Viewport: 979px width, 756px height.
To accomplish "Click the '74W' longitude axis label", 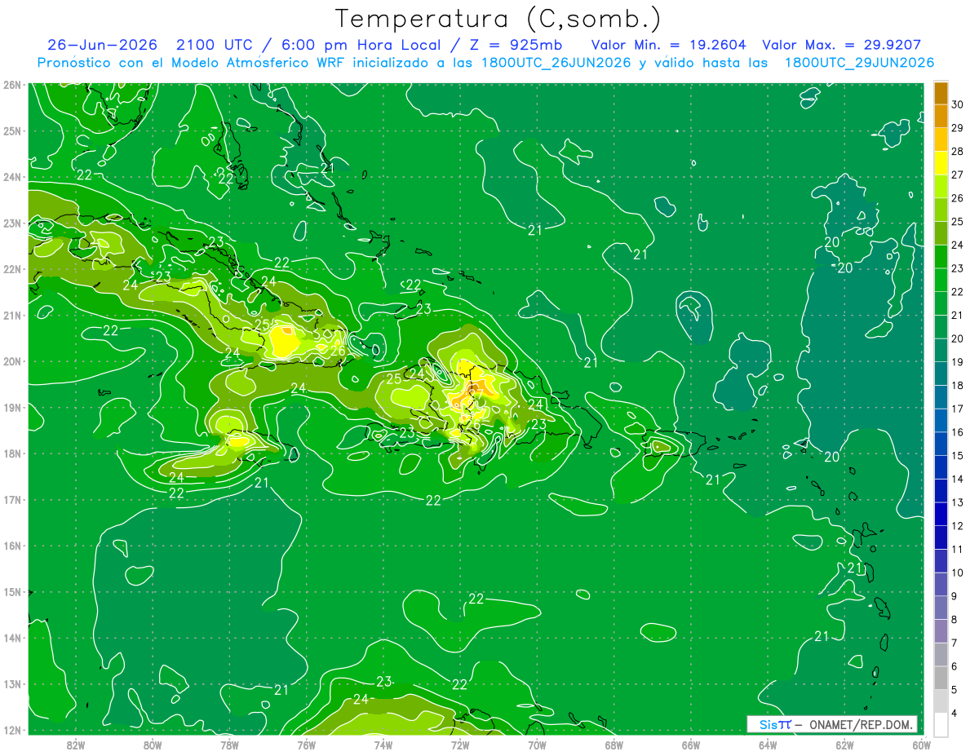I will 383,745.
